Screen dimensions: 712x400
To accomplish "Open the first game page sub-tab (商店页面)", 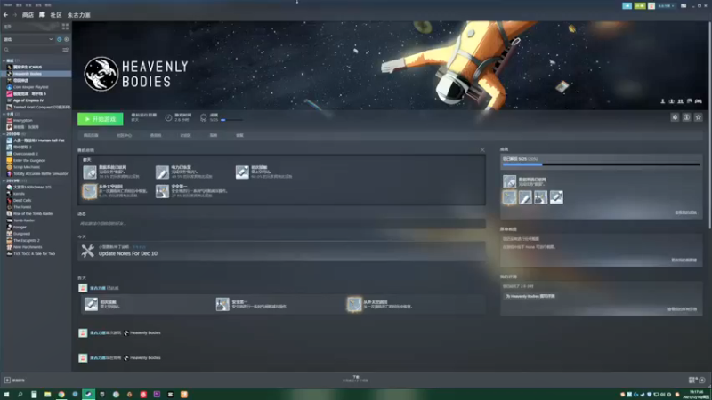I will pyautogui.click(x=91, y=136).
